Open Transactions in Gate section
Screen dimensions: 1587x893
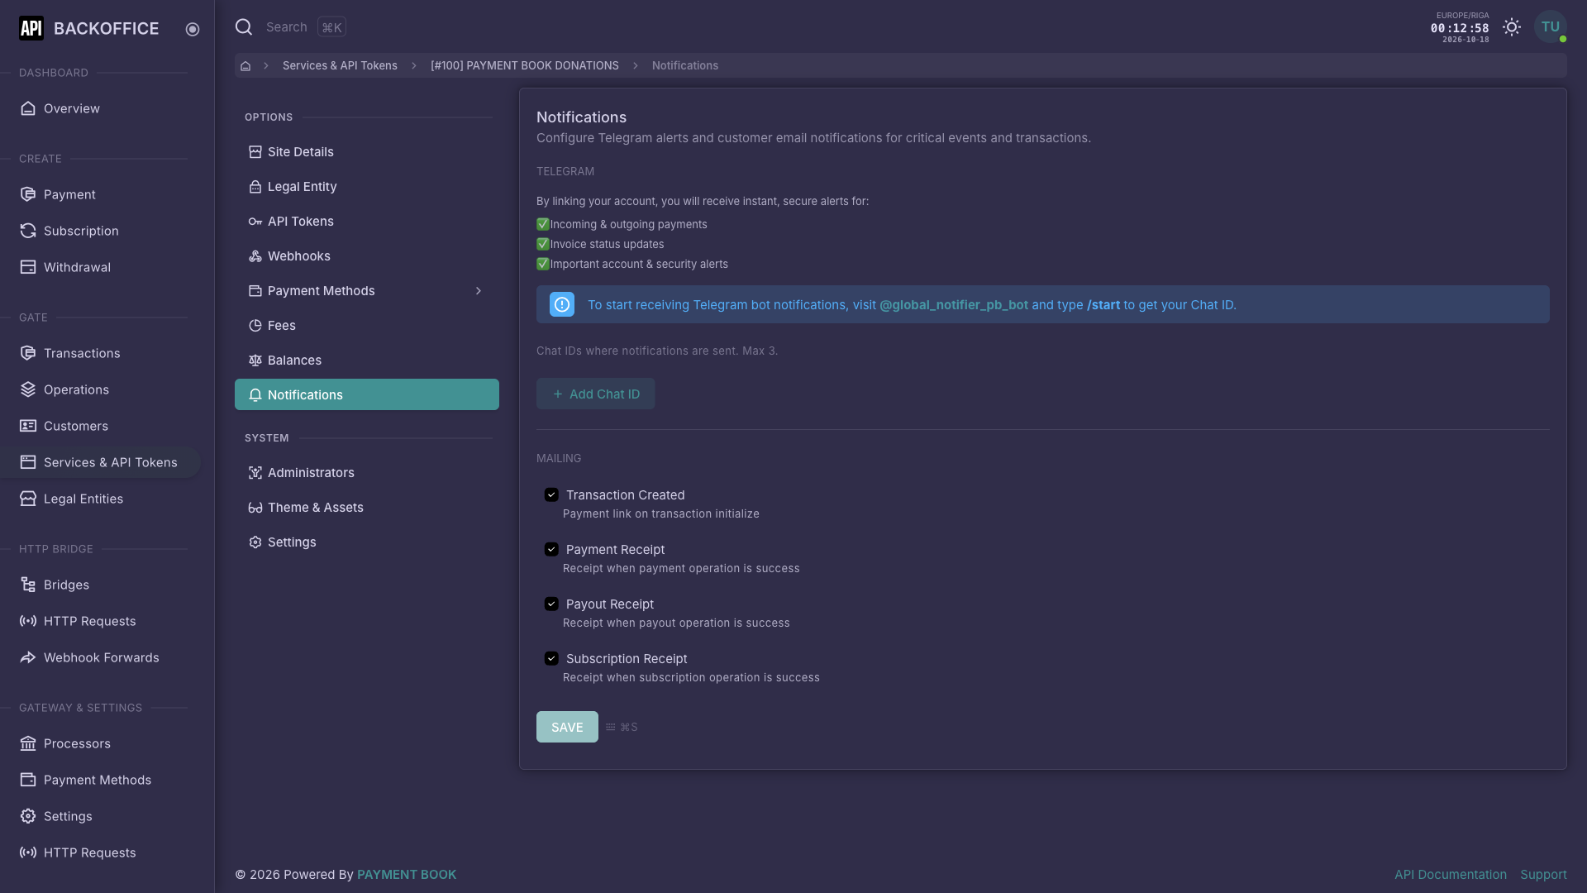pyautogui.click(x=101, y=353)
